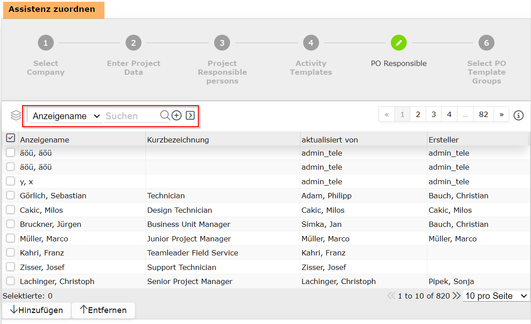Click the boxed right-arrow icon beside search
The image size is (531, 324).
[x=190, y=115]
